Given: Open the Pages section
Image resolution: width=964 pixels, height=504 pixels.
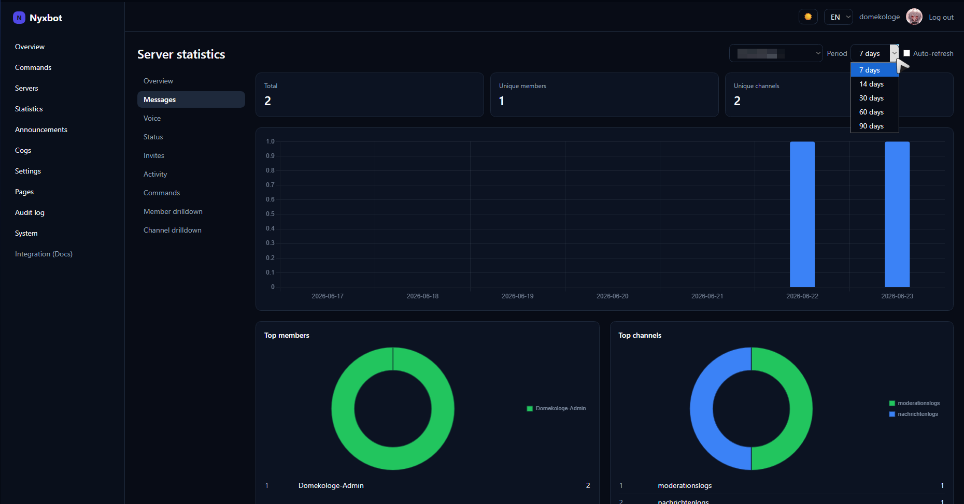Looking at the screenshot, I should point(24,192).
